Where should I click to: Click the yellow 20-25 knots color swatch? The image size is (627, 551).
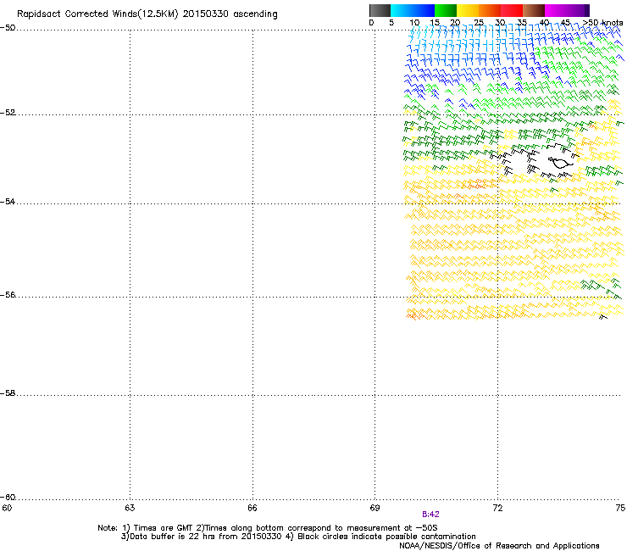click(468, 10)
